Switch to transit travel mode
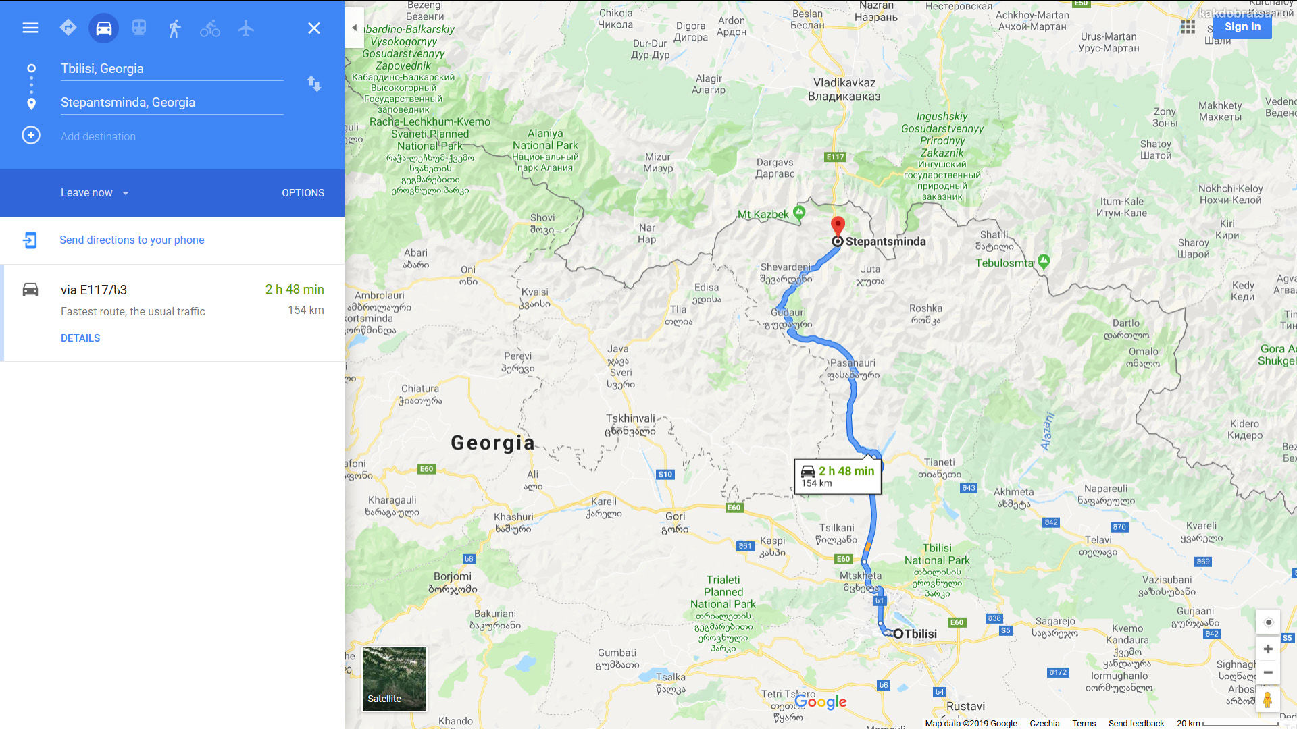This screenshot has width=1297, height=729. tap(139, 28)
